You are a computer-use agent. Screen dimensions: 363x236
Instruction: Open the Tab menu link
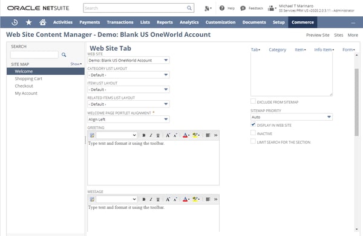255,49
